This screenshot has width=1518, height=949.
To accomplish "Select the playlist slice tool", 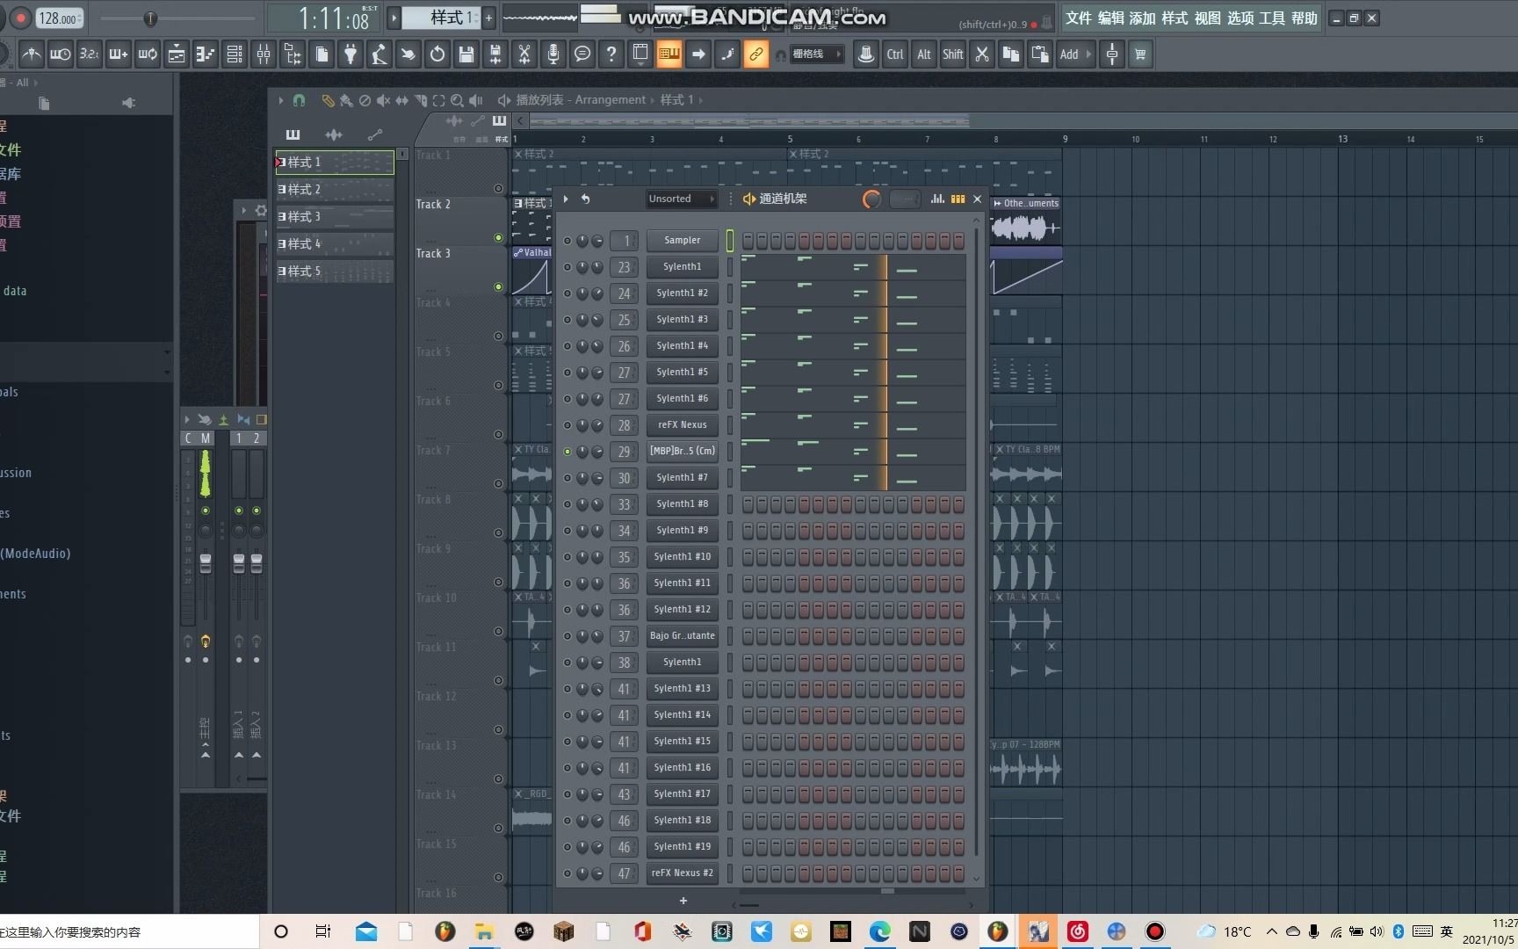I will [420, 100].
